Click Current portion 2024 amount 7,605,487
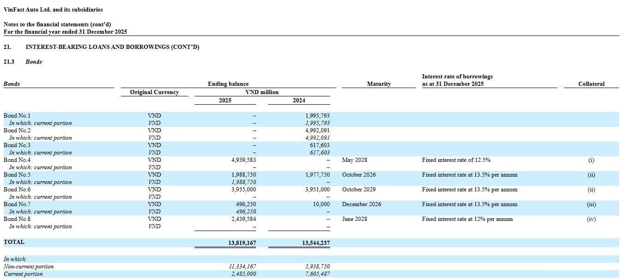621x279 pixels. pyautogui.click(x=318, y=274)
